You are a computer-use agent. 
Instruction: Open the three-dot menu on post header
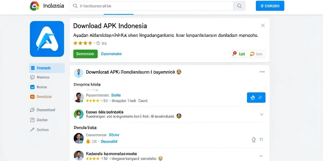tap(262, 72)
